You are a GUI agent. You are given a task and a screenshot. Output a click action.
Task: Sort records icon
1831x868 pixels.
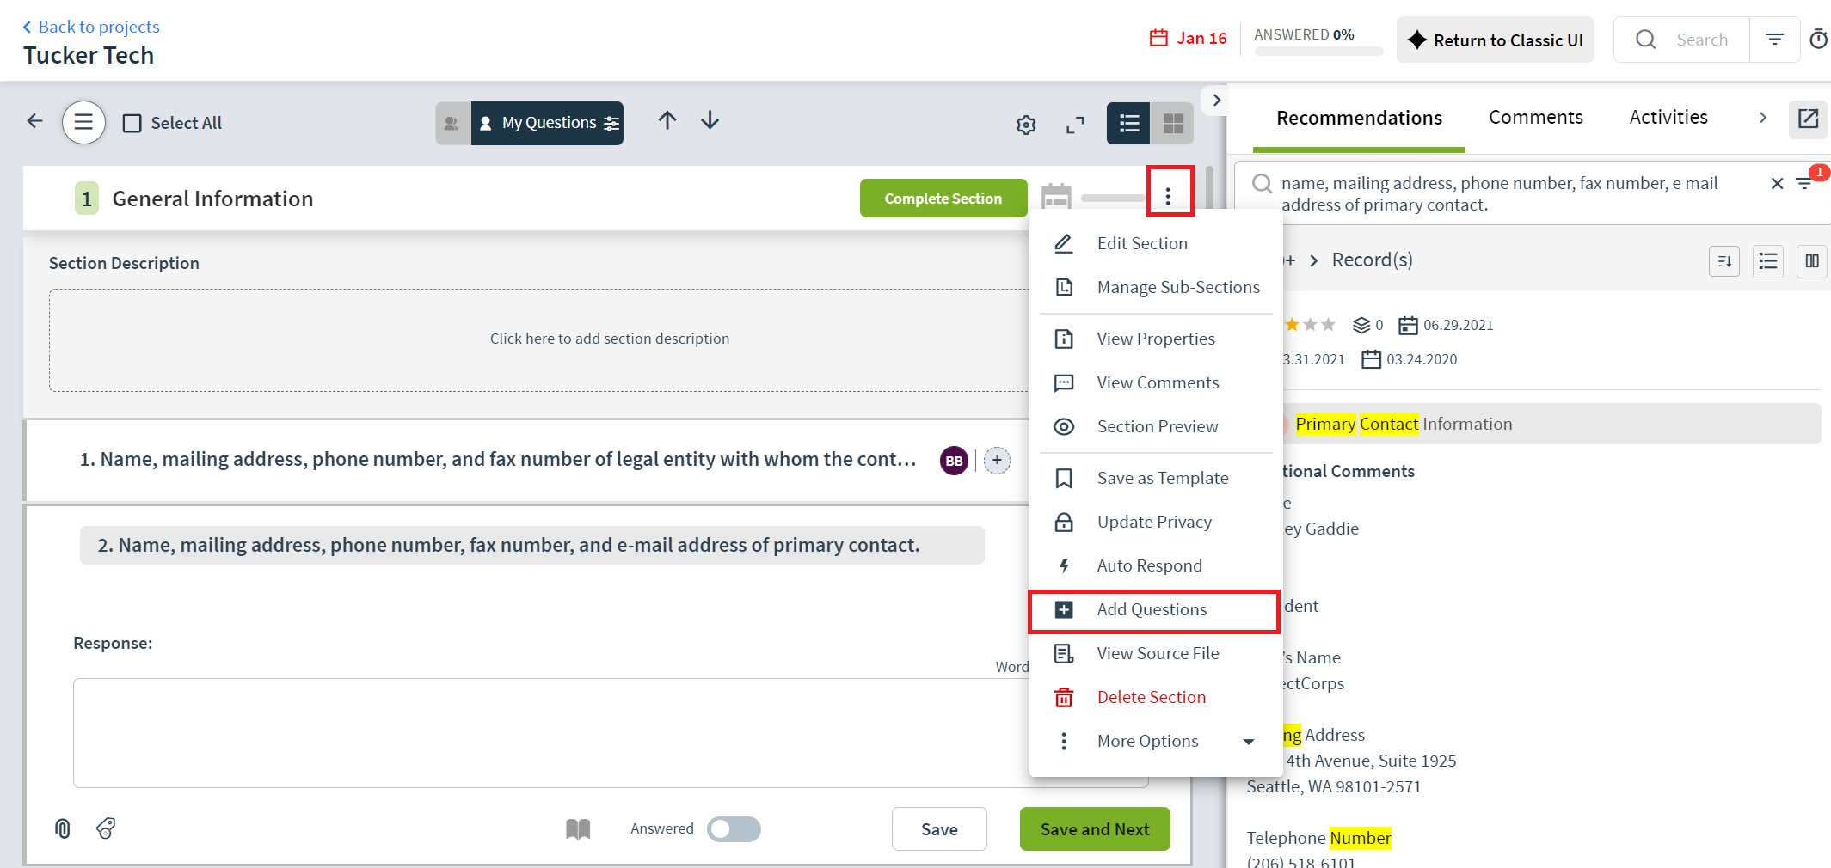1724,261
